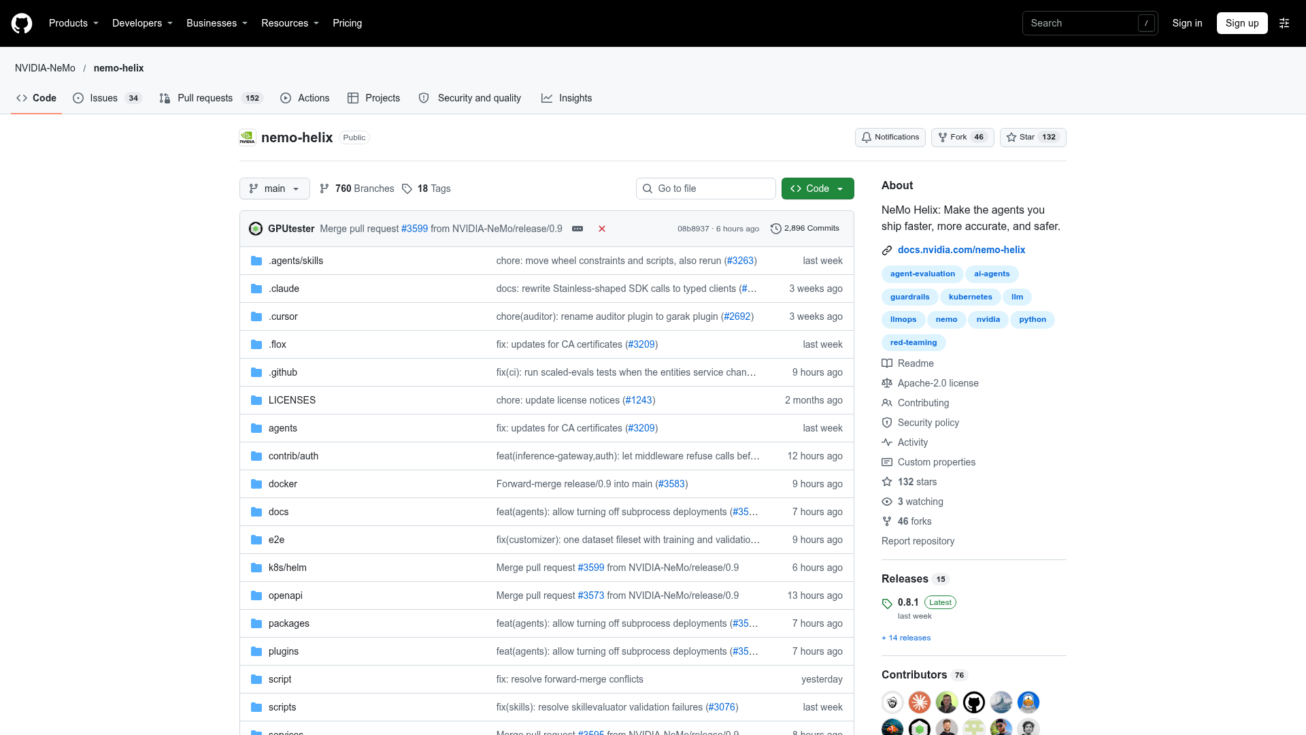Click the tag icon next to 0.8.1
This screenshot has width=1306, height=735.
pyautogui.click(x=887, y=604)
